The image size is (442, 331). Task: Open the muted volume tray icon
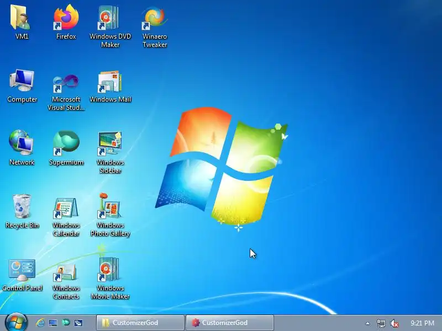pos(394,323)
